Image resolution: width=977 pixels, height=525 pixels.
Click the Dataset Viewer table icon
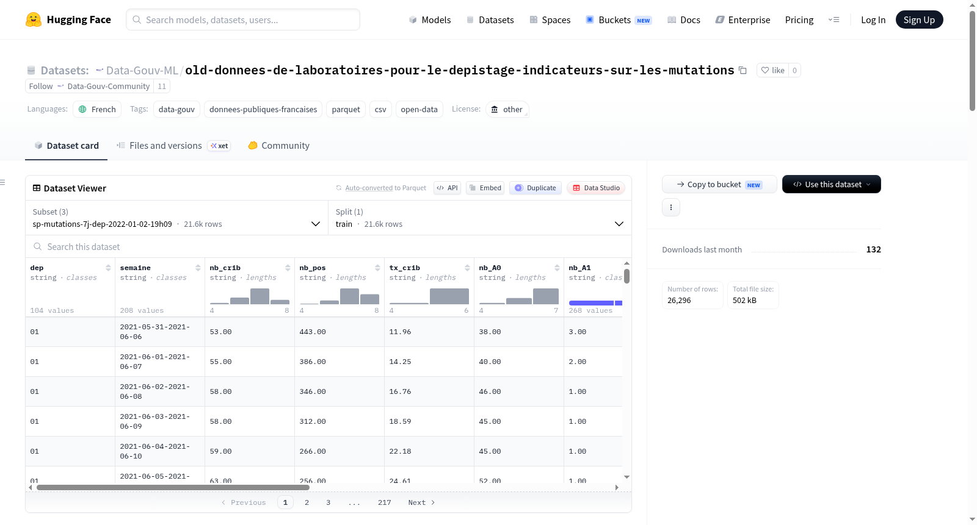(x=37, y=188)
